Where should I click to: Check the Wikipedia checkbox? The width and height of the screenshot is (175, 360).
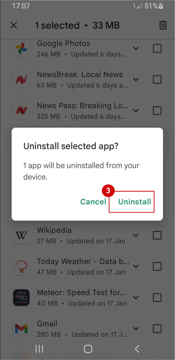click(x=157, y=235)
